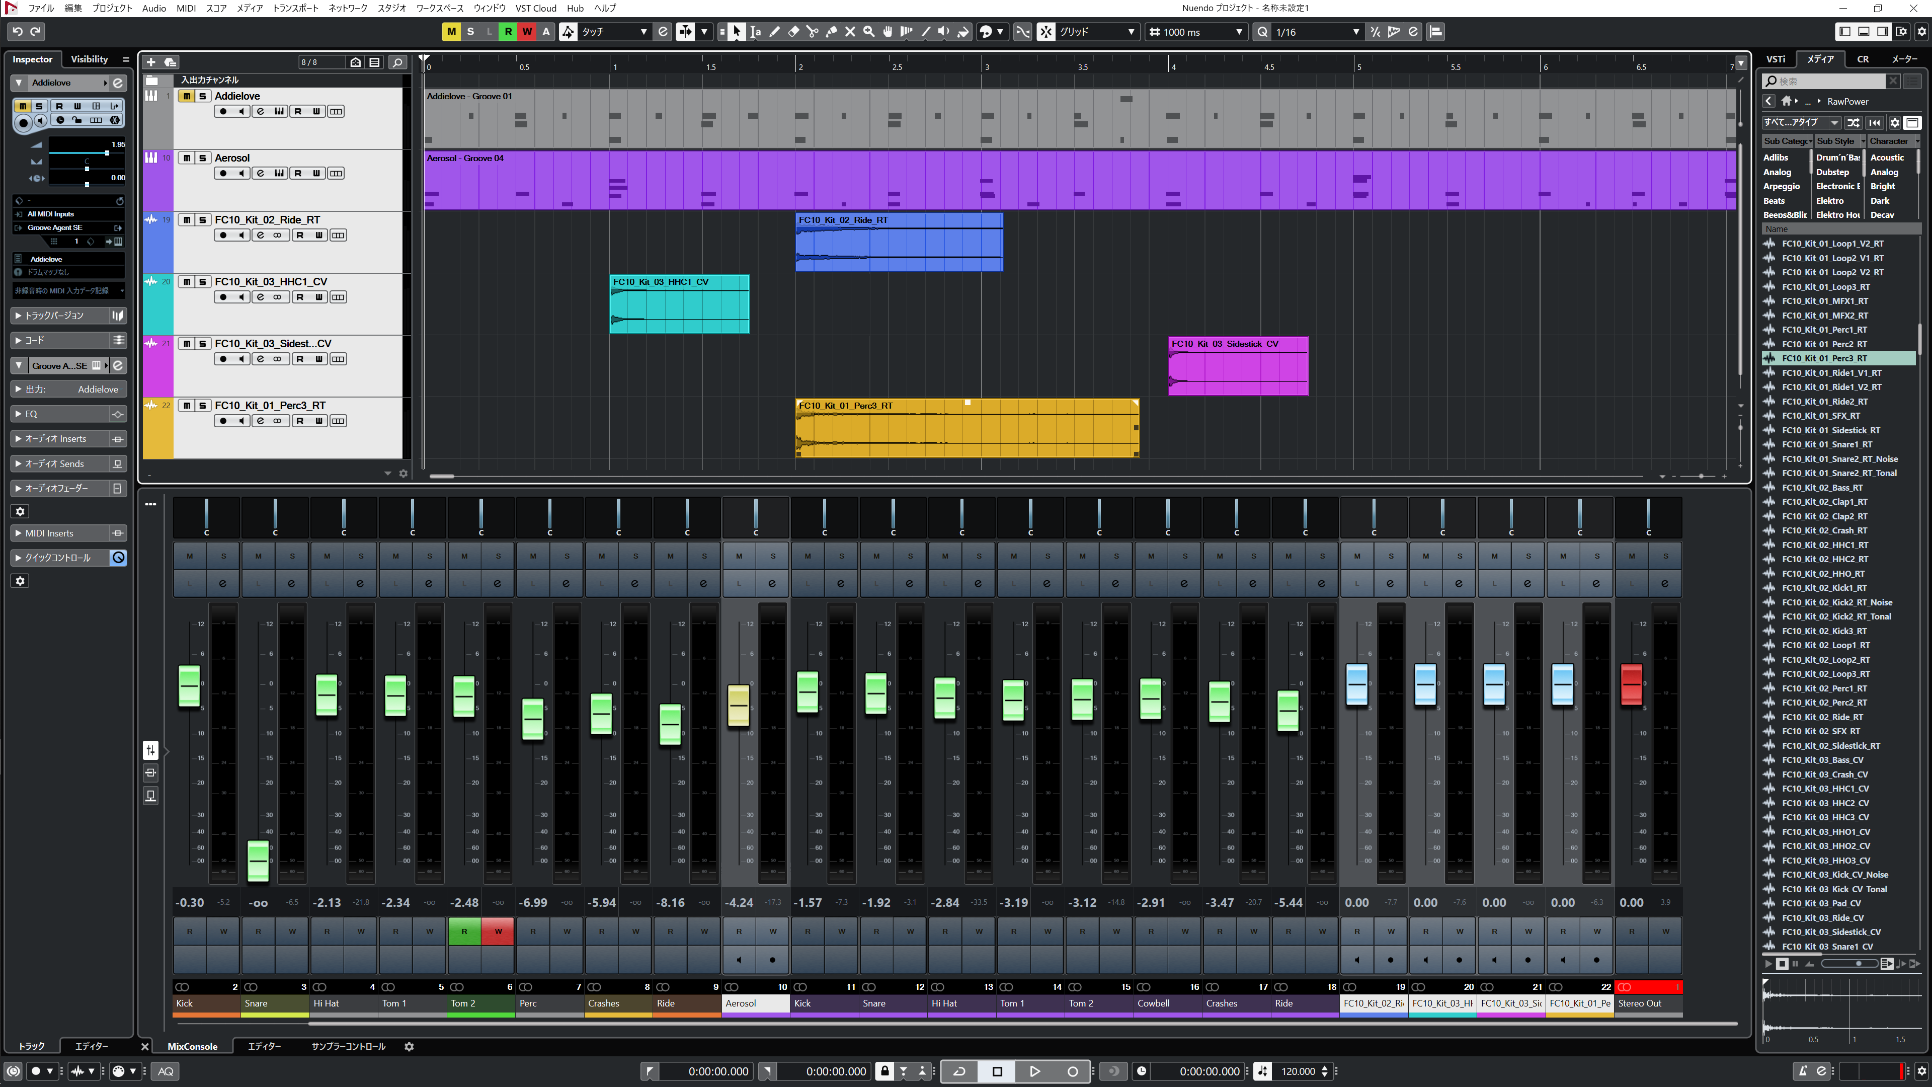Click the Add Track plus button
Image resolution: width=1932 pixels, height=1087 pixels.
(151, 62)
